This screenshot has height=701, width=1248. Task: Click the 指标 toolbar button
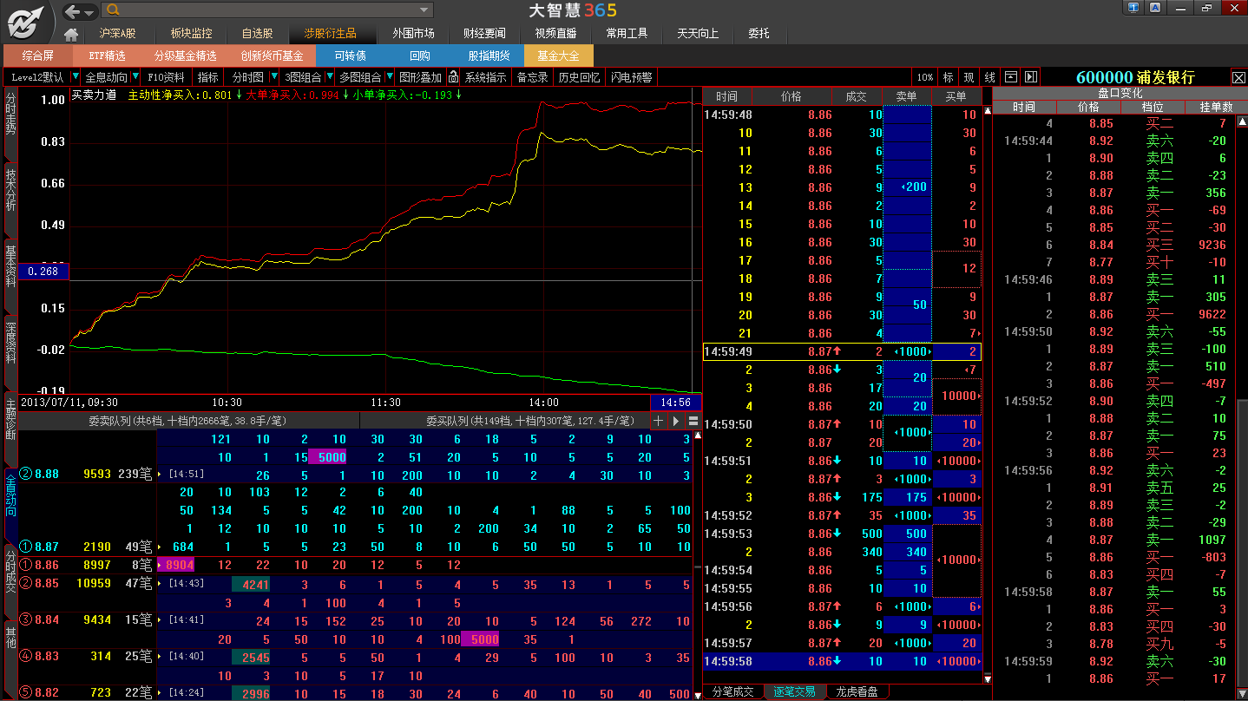click(x=208, y=77)
